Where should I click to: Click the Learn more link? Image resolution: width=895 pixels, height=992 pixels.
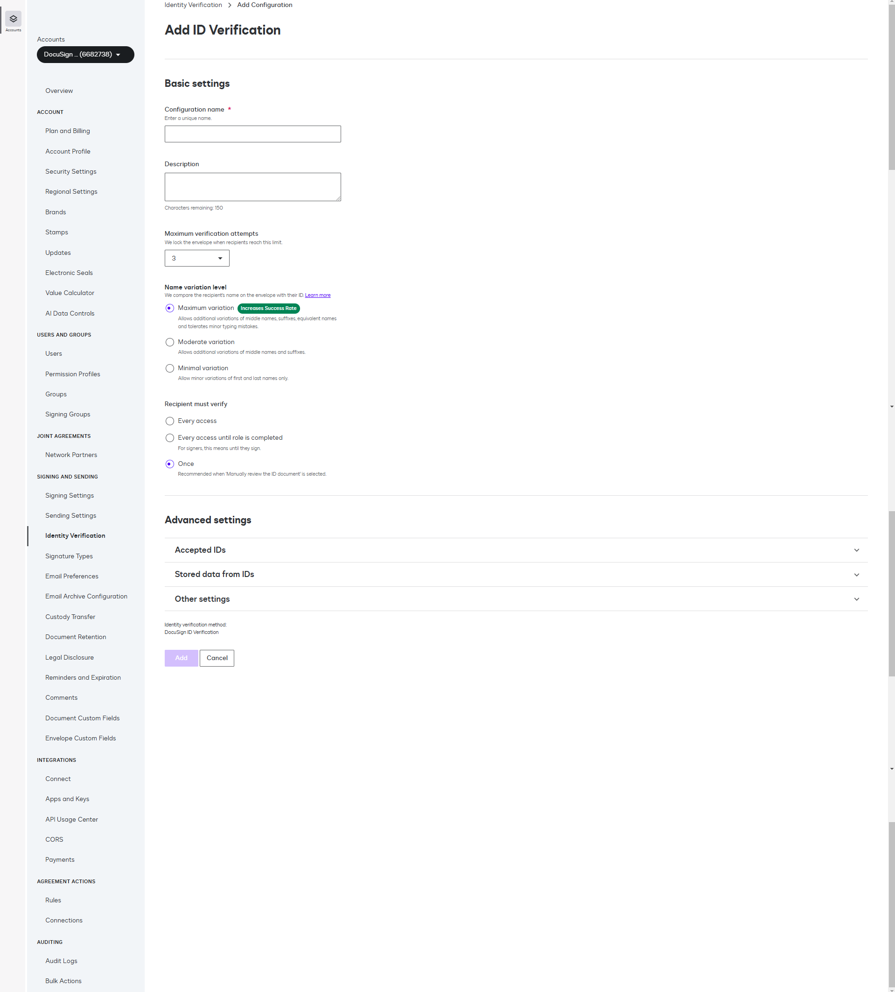point(318,295)
